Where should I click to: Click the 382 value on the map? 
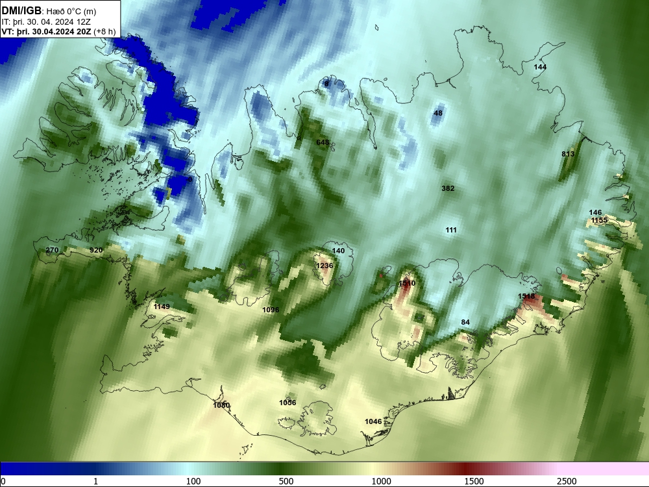[x=448, y=188]
